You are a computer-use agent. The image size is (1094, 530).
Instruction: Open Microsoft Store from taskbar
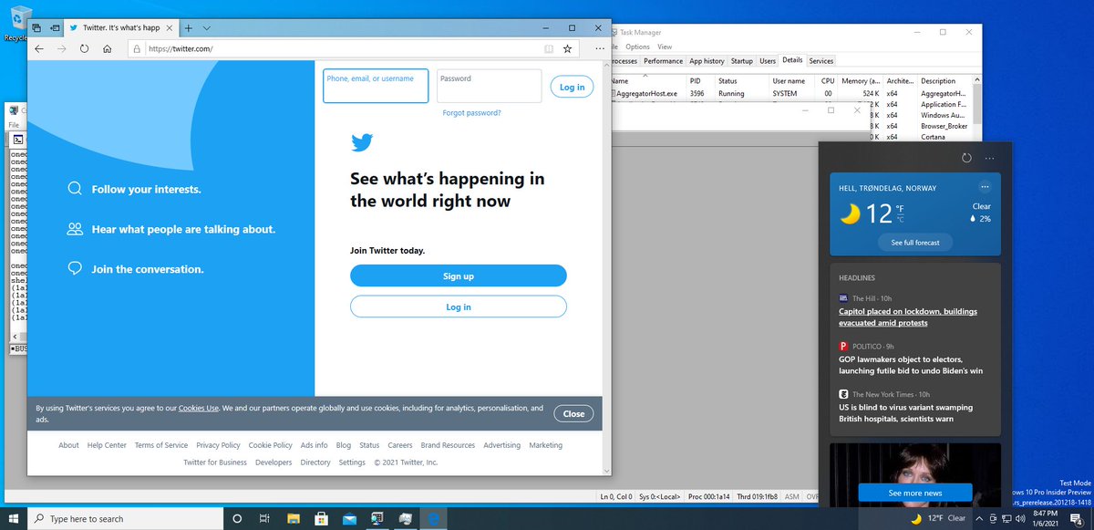pos(321,518)
